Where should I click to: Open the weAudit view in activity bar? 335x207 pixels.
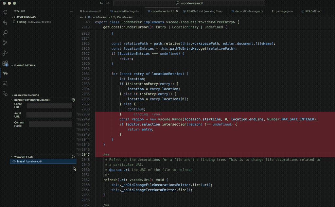point(5,73)
